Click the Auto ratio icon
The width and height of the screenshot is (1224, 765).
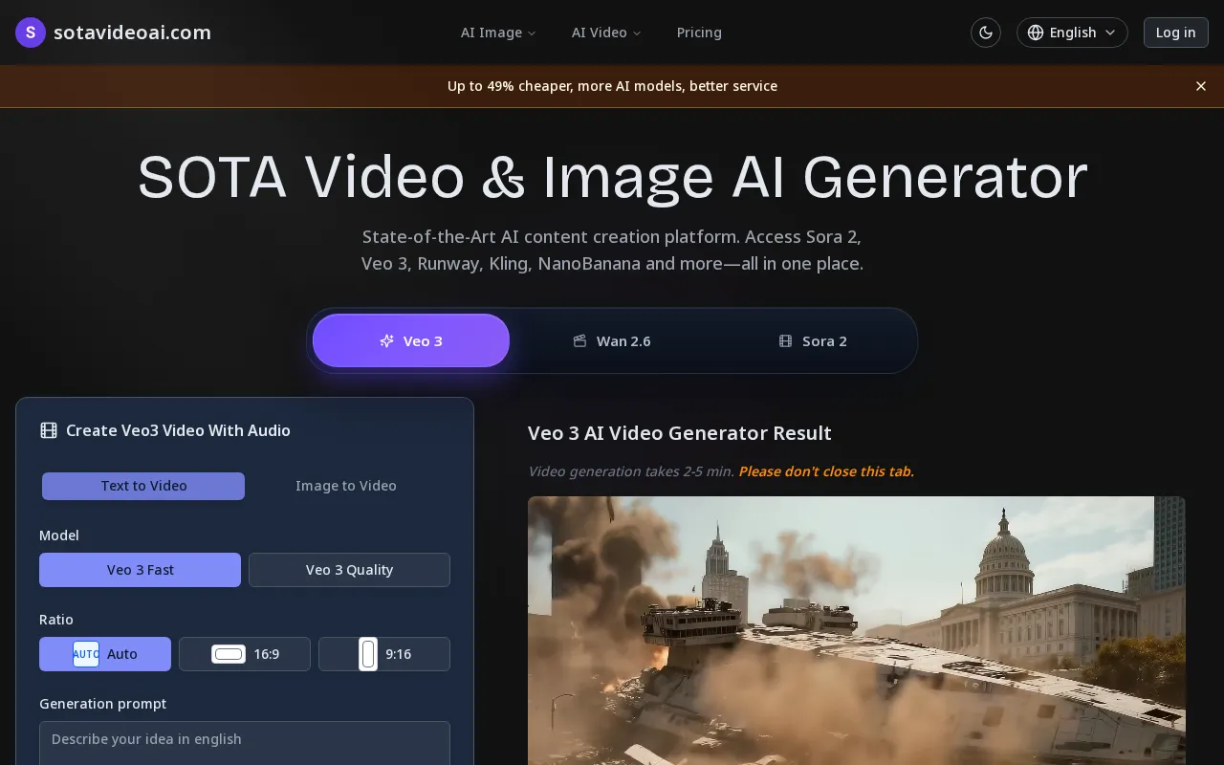point(86,654)
